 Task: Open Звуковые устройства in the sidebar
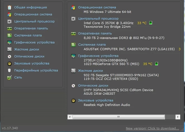click(x=32, y=63)
